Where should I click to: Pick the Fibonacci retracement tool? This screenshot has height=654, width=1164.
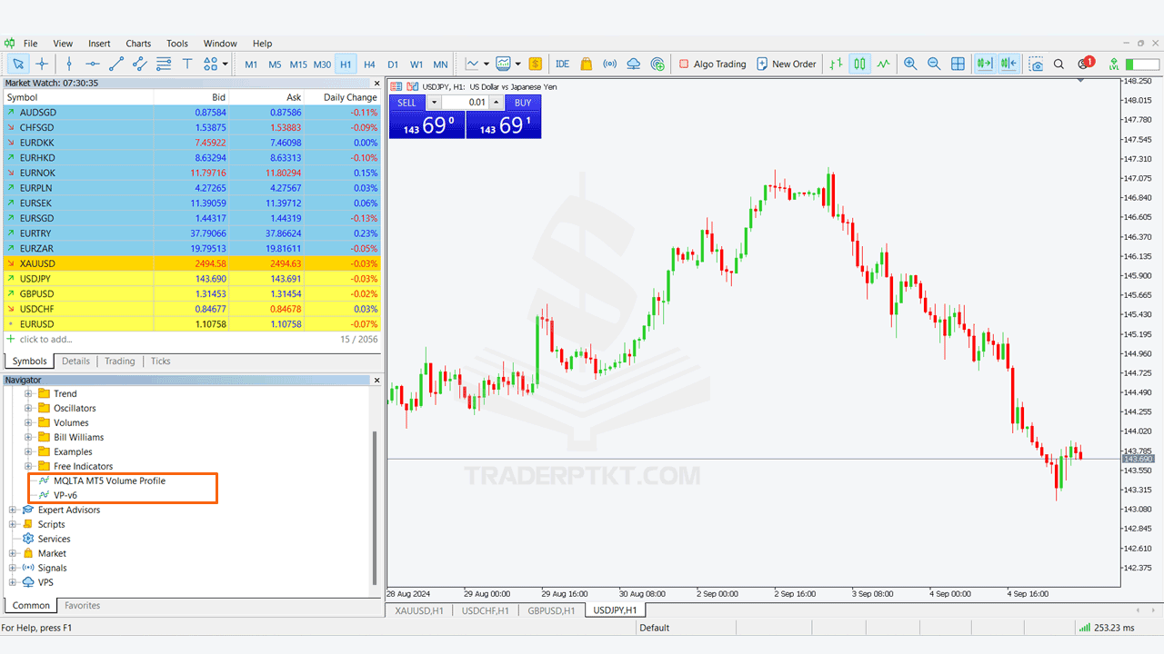coord(164,64)
